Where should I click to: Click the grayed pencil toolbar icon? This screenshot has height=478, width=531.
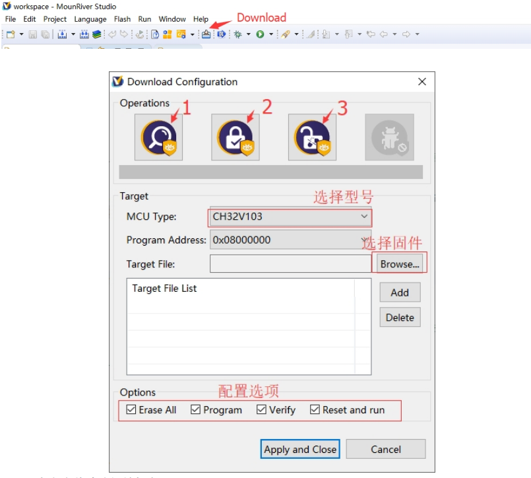coord(311,34)
